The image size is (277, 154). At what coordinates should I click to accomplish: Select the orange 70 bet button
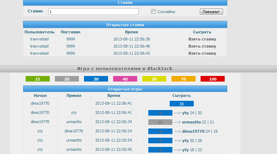tap(183, 79)
